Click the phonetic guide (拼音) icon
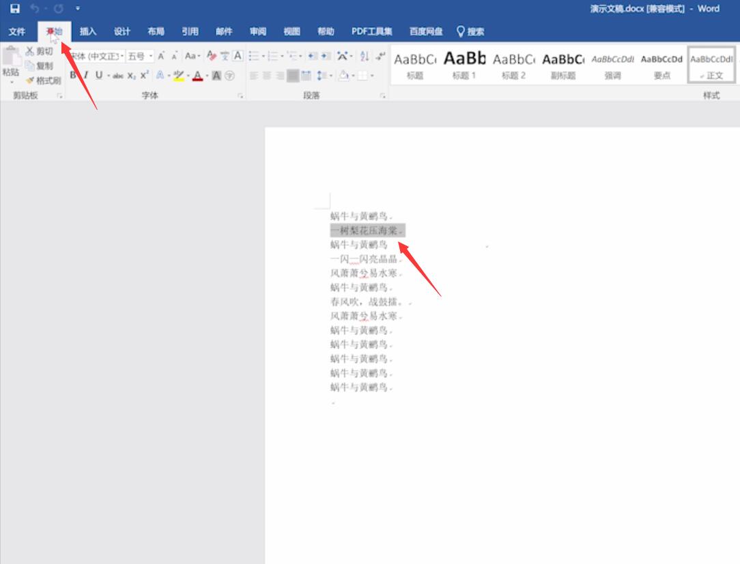 (225, 56)
